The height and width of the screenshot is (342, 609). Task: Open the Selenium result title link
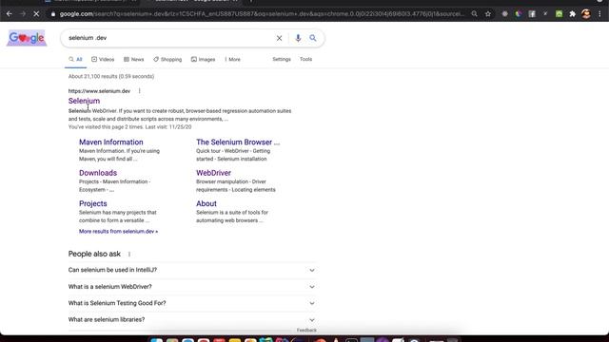click(x=84, y=101)
